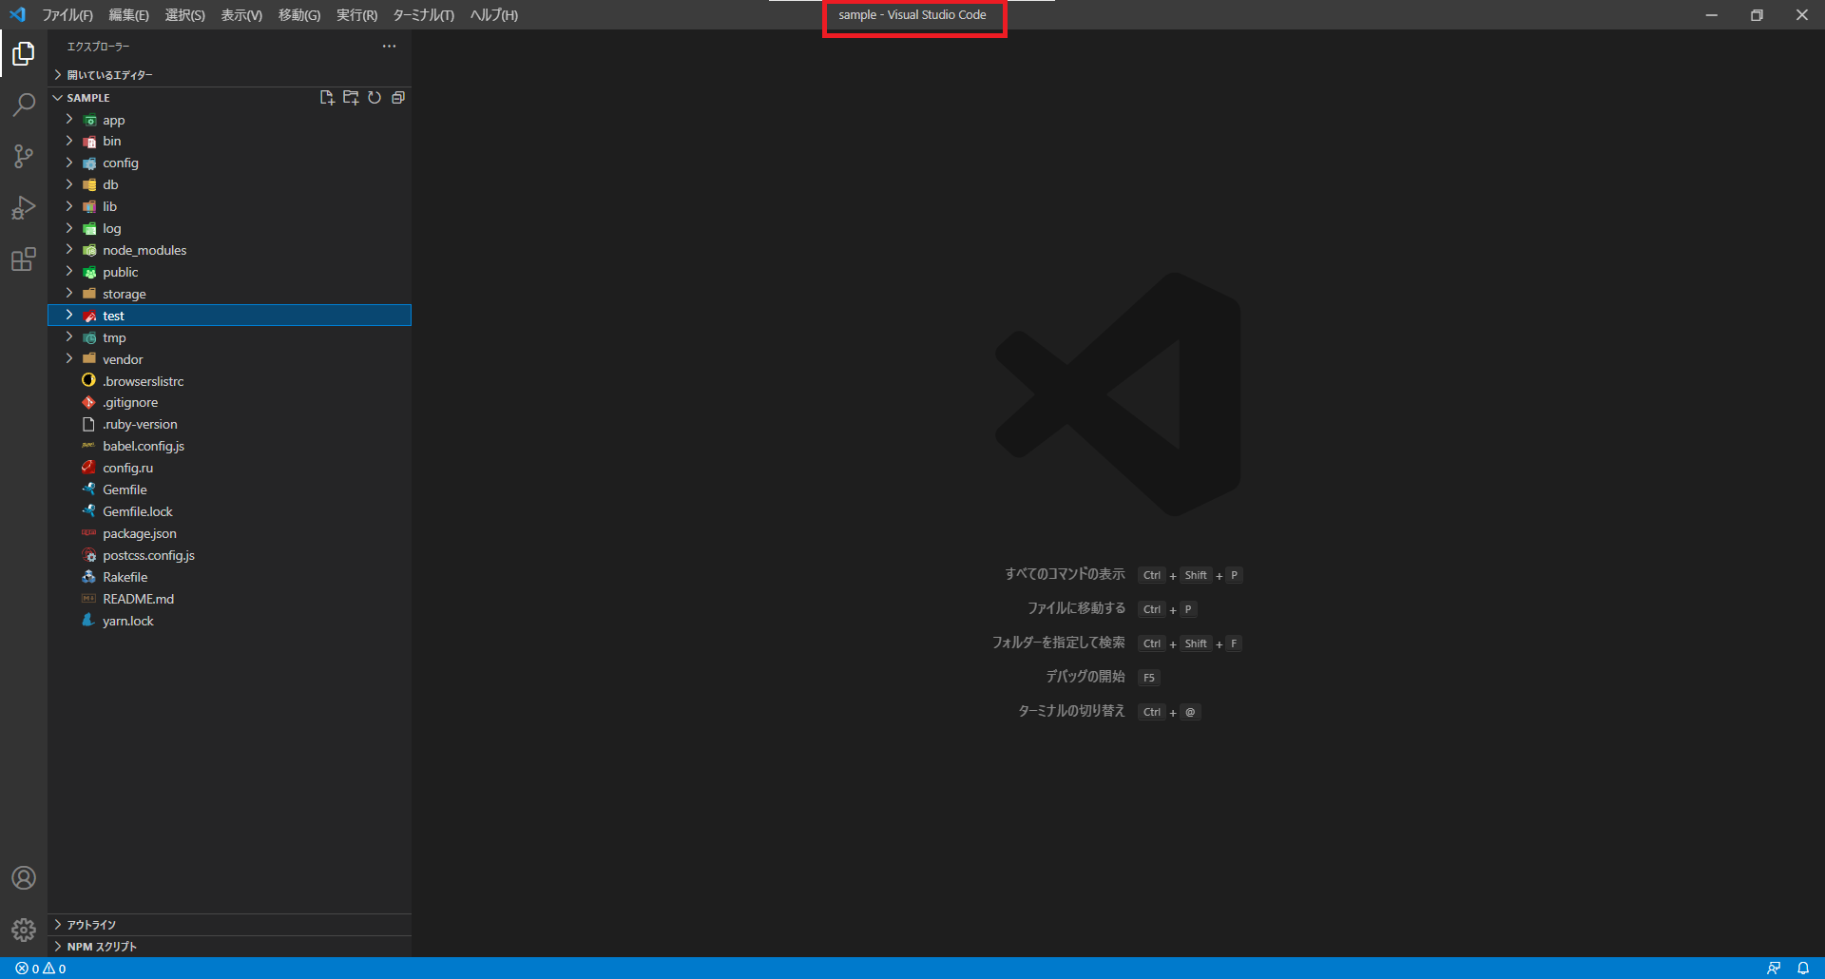This screenshot has width=1825, height=979.
Task: Open the ターミナル(T) menu
Action: click(423, 15)
